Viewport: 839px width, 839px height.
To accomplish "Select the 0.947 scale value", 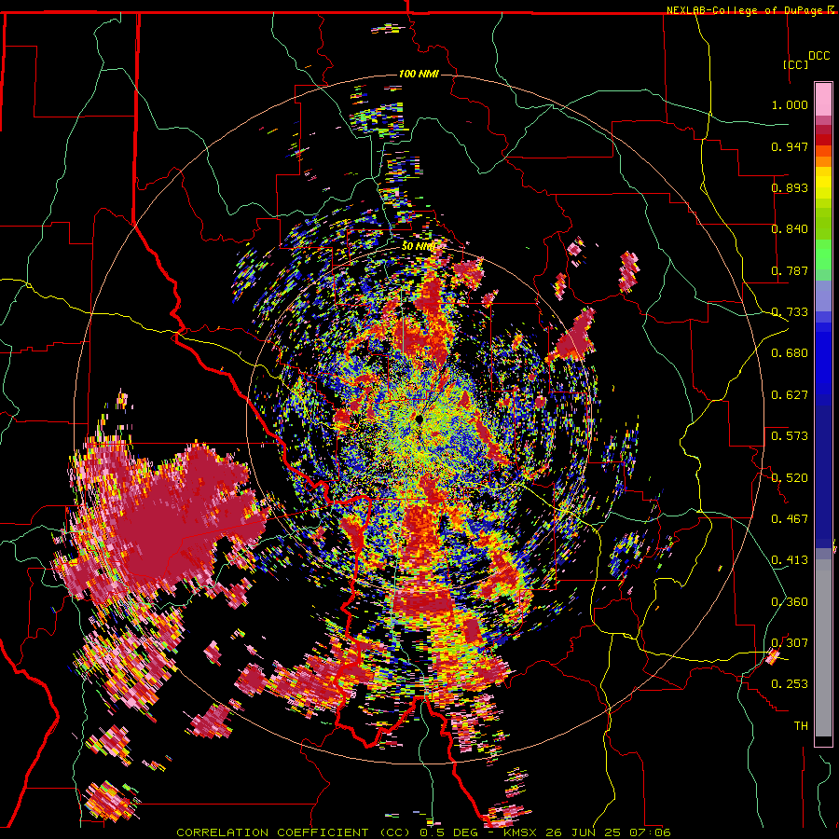I will tap(790, 146).
